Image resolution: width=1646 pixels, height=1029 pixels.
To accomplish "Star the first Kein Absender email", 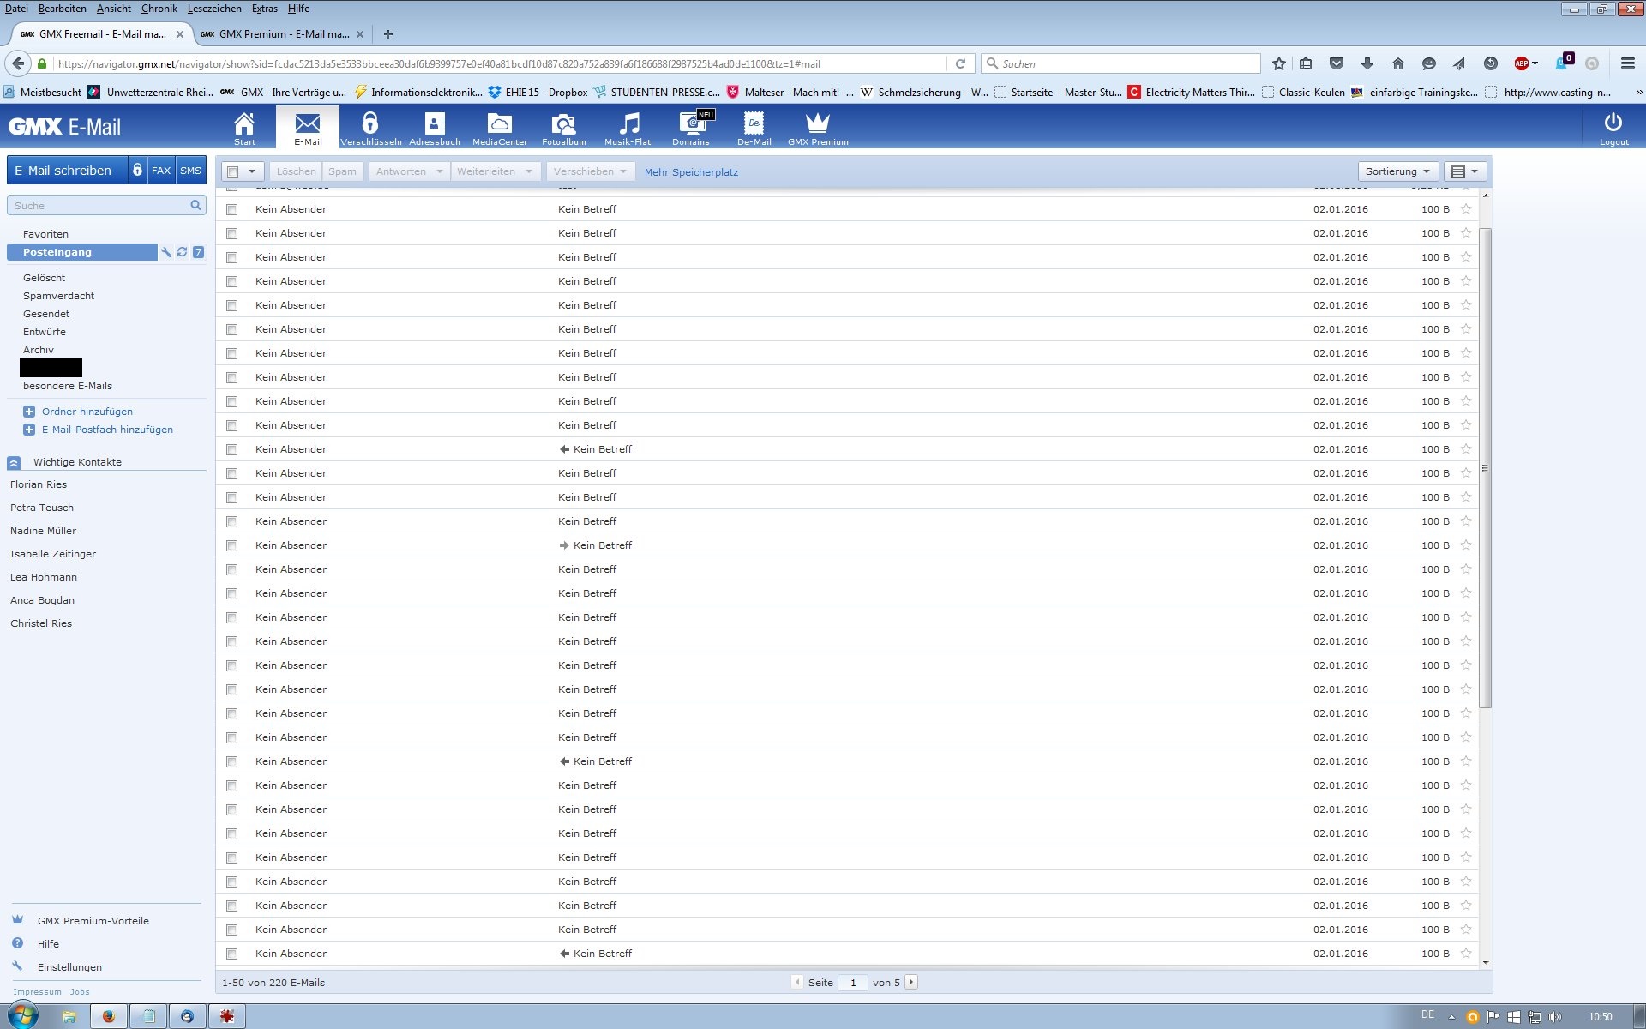I will [1466, 209].
